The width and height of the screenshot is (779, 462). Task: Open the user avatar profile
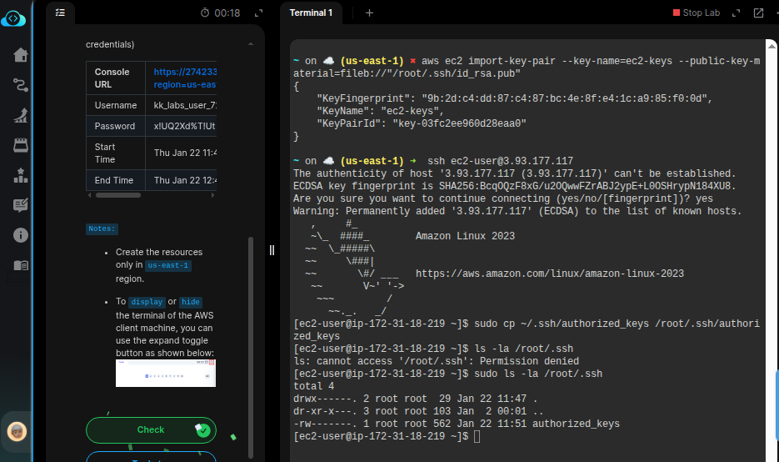17,431
